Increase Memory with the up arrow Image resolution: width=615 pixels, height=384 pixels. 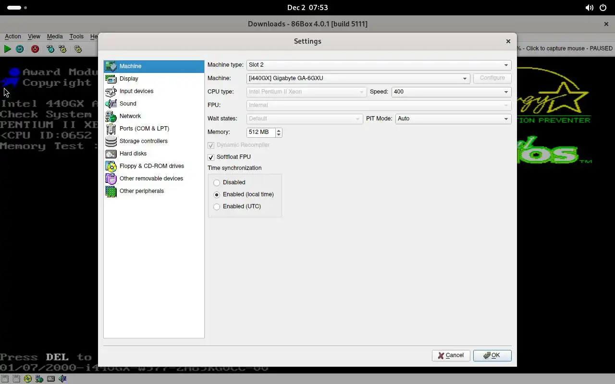pos(279,130)
